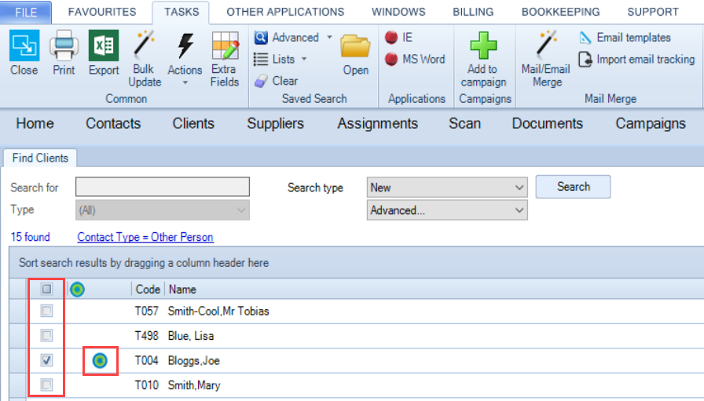The width and height of the screenshot is (704, 401).
Task: Open the Bulk Update wand tool
Action: [144, 46]
